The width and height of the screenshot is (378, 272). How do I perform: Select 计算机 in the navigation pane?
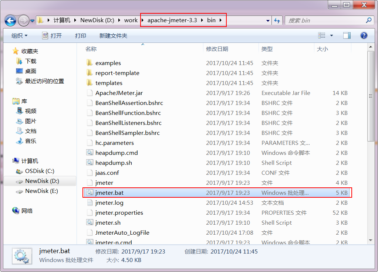click(x=30, y=161)
